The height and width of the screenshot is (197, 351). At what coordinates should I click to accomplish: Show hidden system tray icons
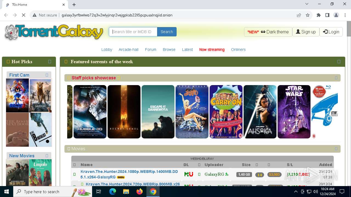coord(296,192)
